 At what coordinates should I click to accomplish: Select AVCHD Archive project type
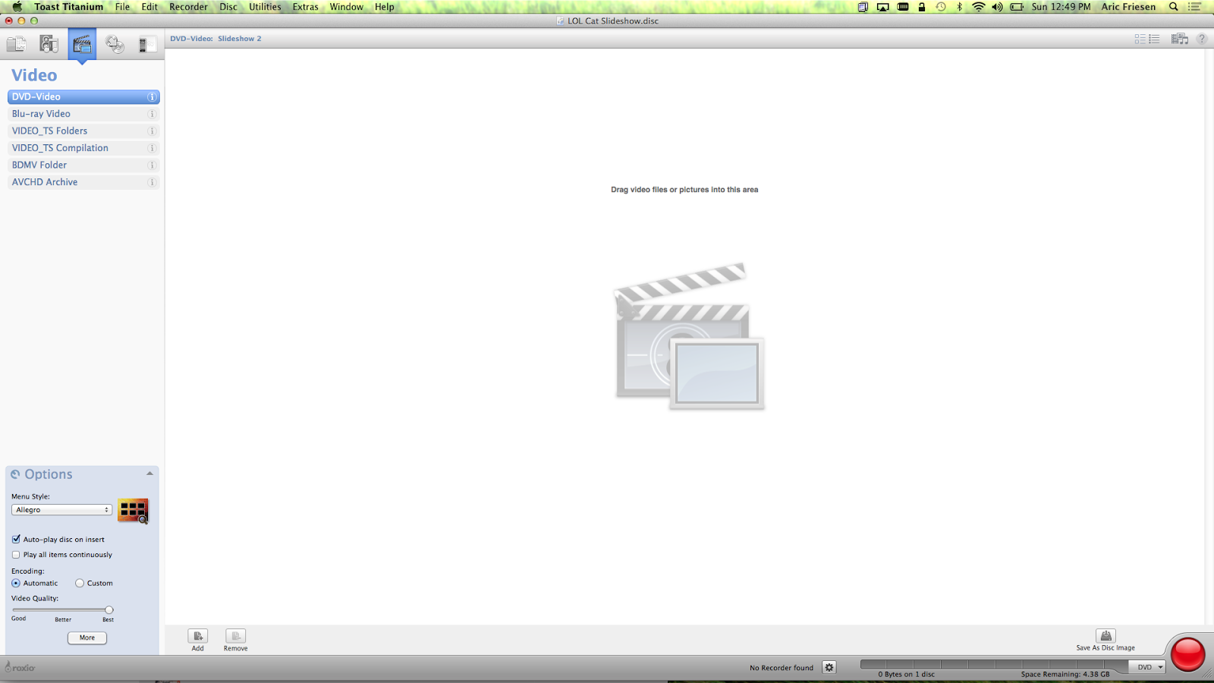(83, 182)
